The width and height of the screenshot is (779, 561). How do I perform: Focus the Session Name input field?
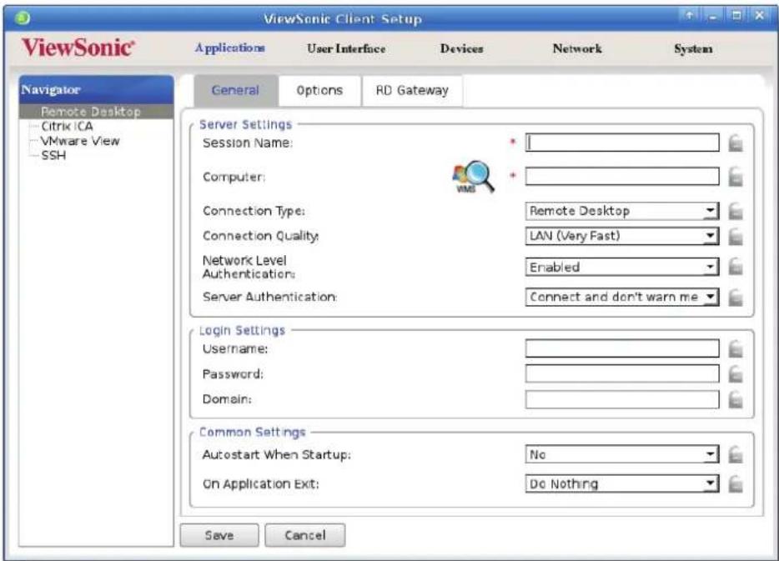click(x=622, y=143)
